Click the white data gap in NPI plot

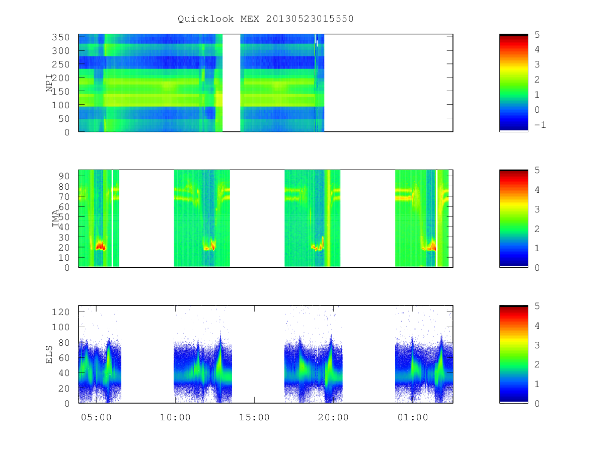231,83
